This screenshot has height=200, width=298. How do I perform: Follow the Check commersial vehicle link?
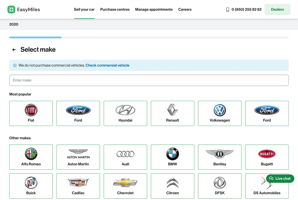(x=107, y=66)
